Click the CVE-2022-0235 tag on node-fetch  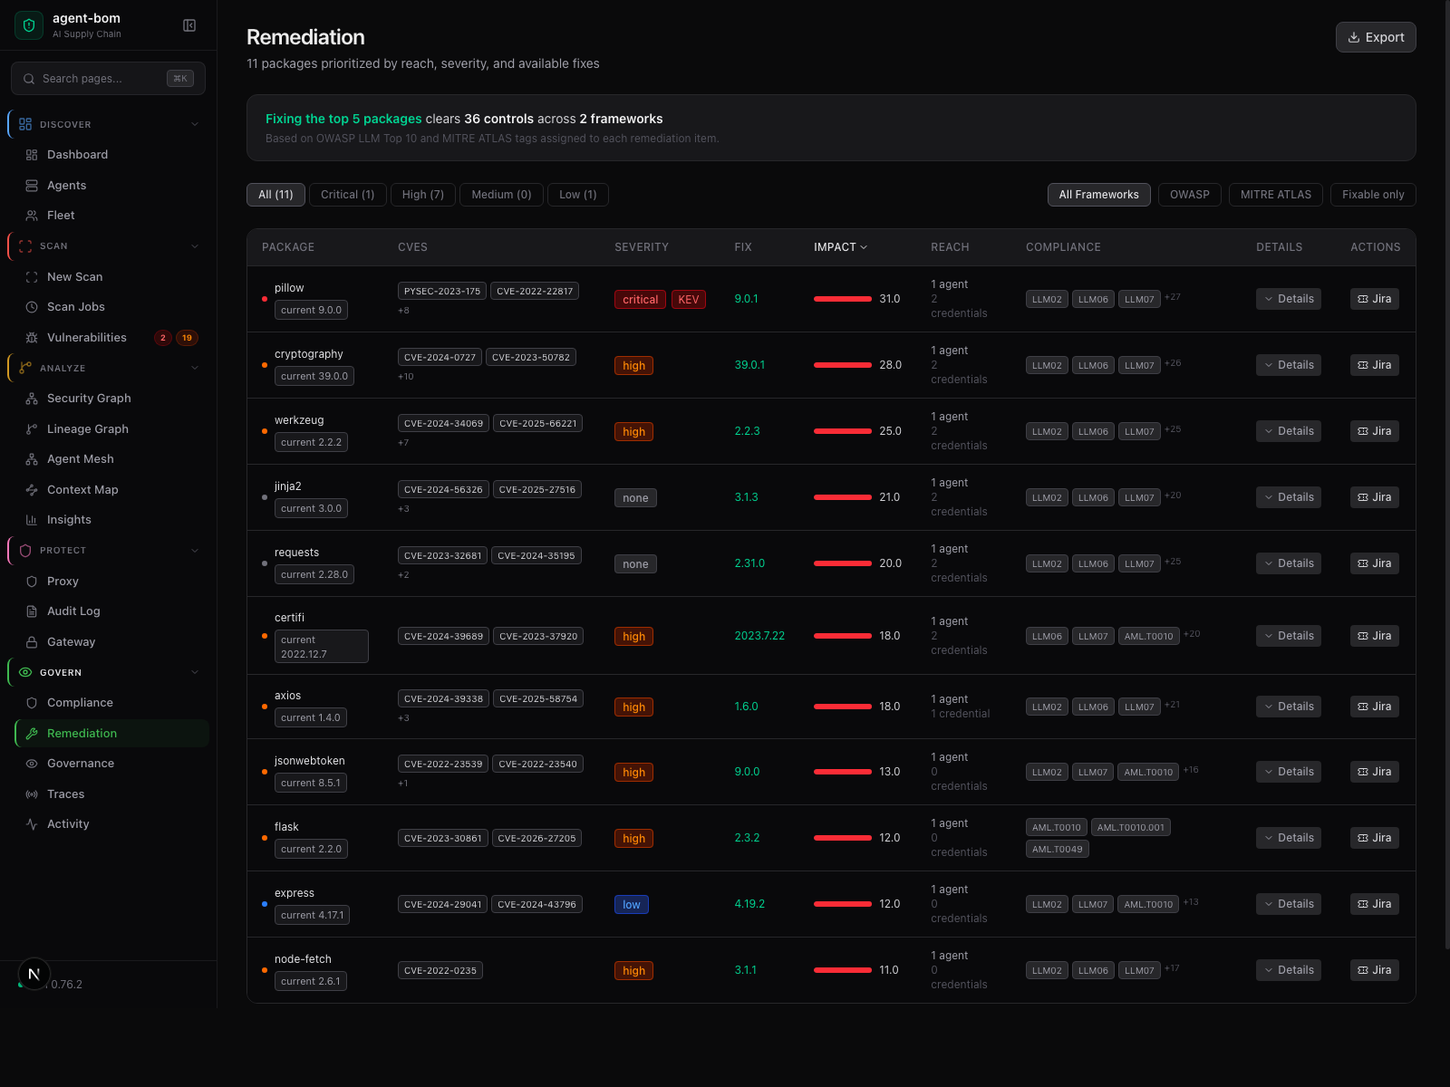coord(440,970)
